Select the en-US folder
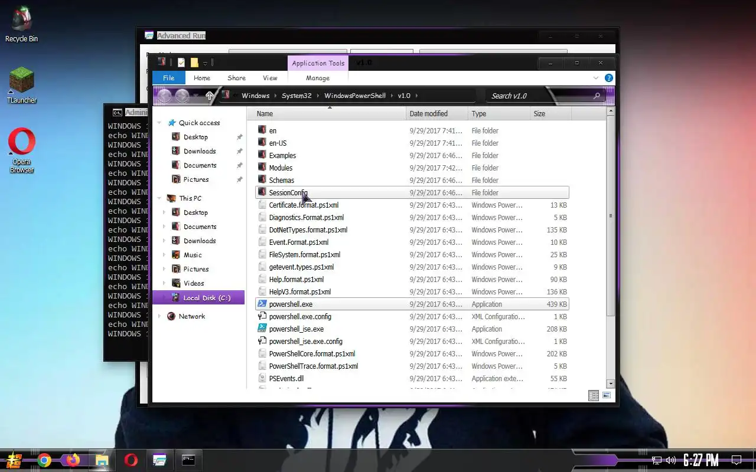Viewport: 756px width, 472px height. point(412,143)
